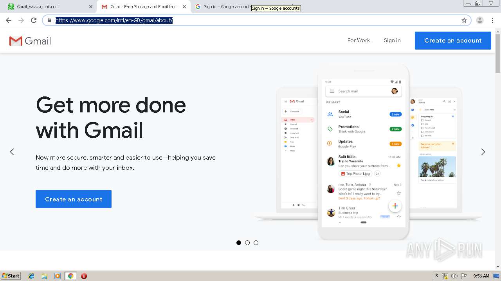Show previous carousel slide arrow
501x281 pixels.
[x=12, y=152]
